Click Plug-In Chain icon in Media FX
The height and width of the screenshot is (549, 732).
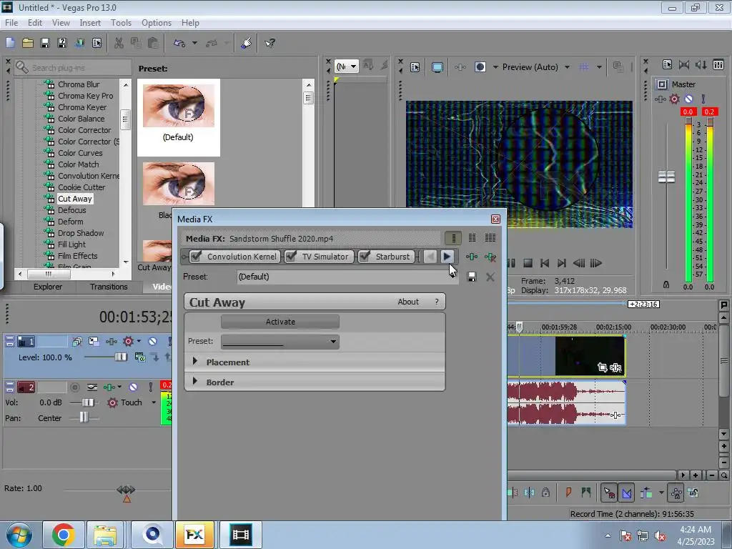[x=472, y=257]
